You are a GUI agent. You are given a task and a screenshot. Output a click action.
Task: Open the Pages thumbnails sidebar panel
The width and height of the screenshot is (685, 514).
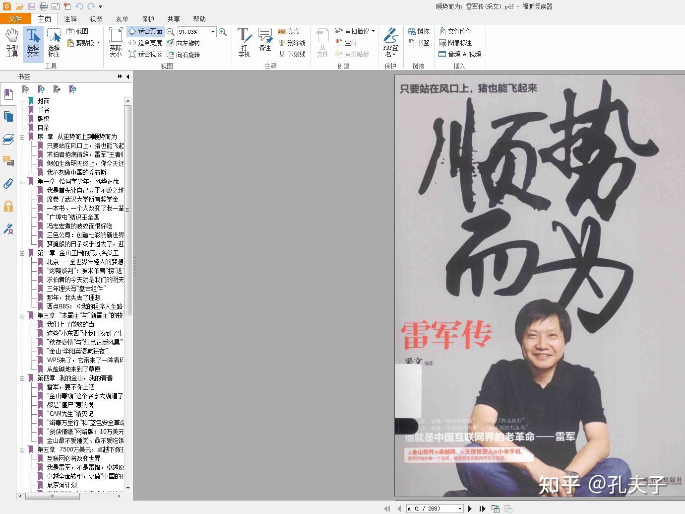point(8,117)
